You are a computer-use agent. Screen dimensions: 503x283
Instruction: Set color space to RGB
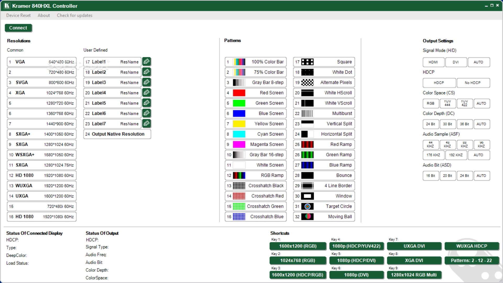(x=430, y=103)
